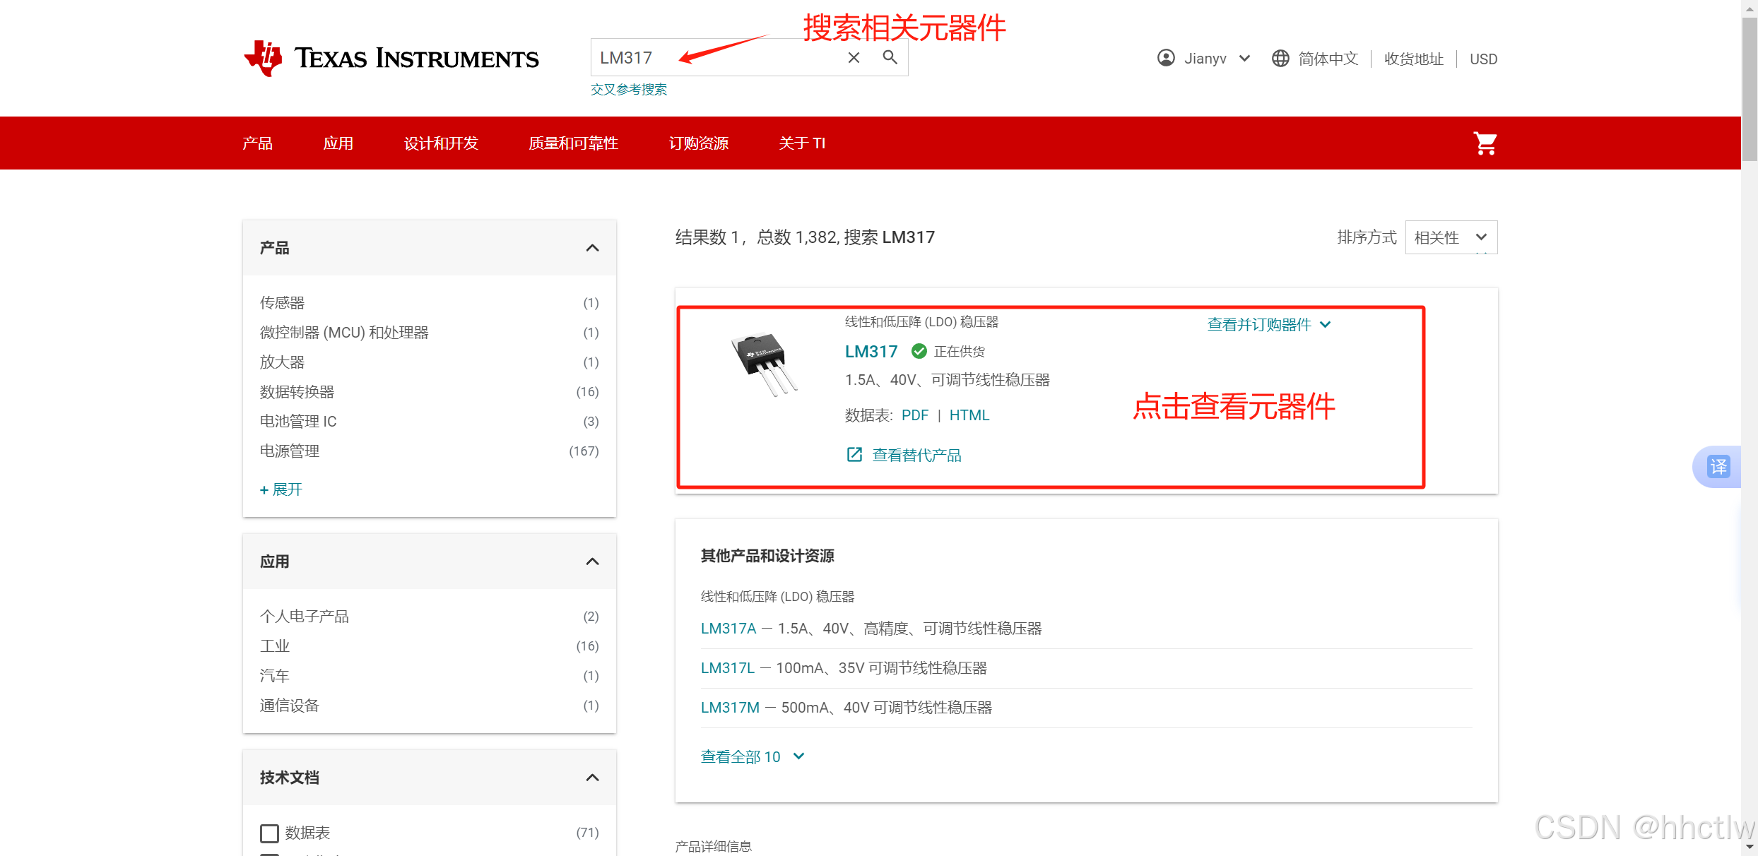Open the LM317M product link
This screenshot has height=856, width=1758.
coord(730,708)
